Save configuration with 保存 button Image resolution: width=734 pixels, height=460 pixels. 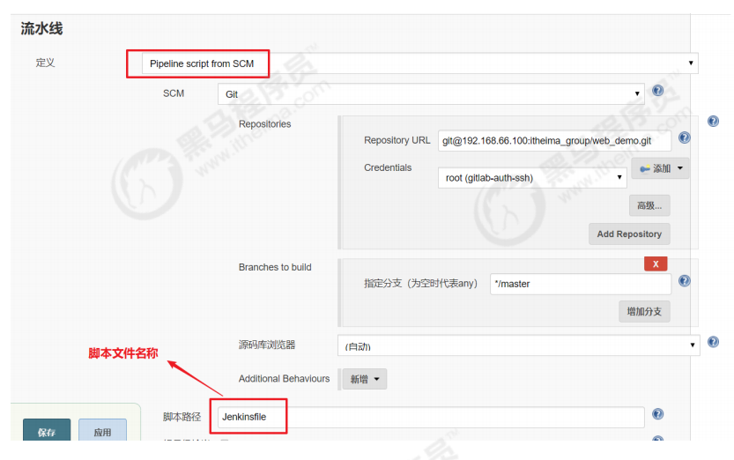[x=47, y=431]
